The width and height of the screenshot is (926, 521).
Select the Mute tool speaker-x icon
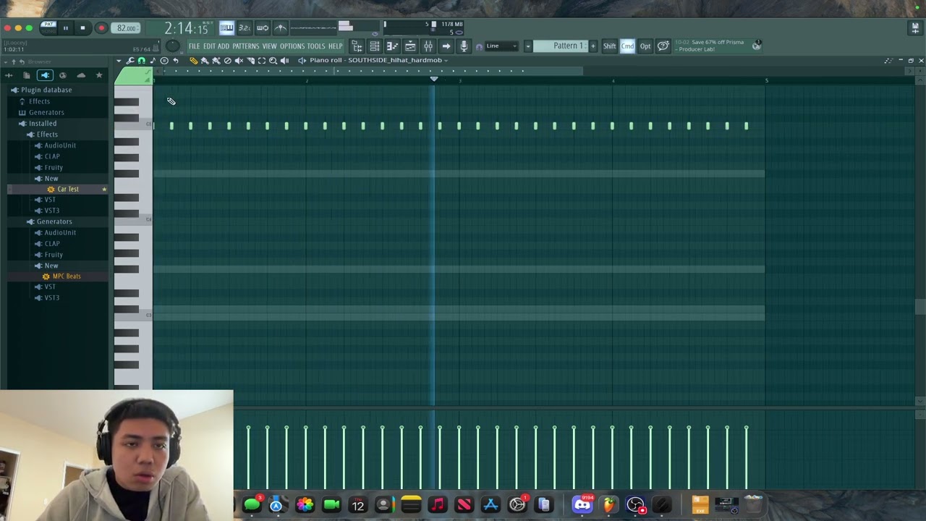click(239, 61)
